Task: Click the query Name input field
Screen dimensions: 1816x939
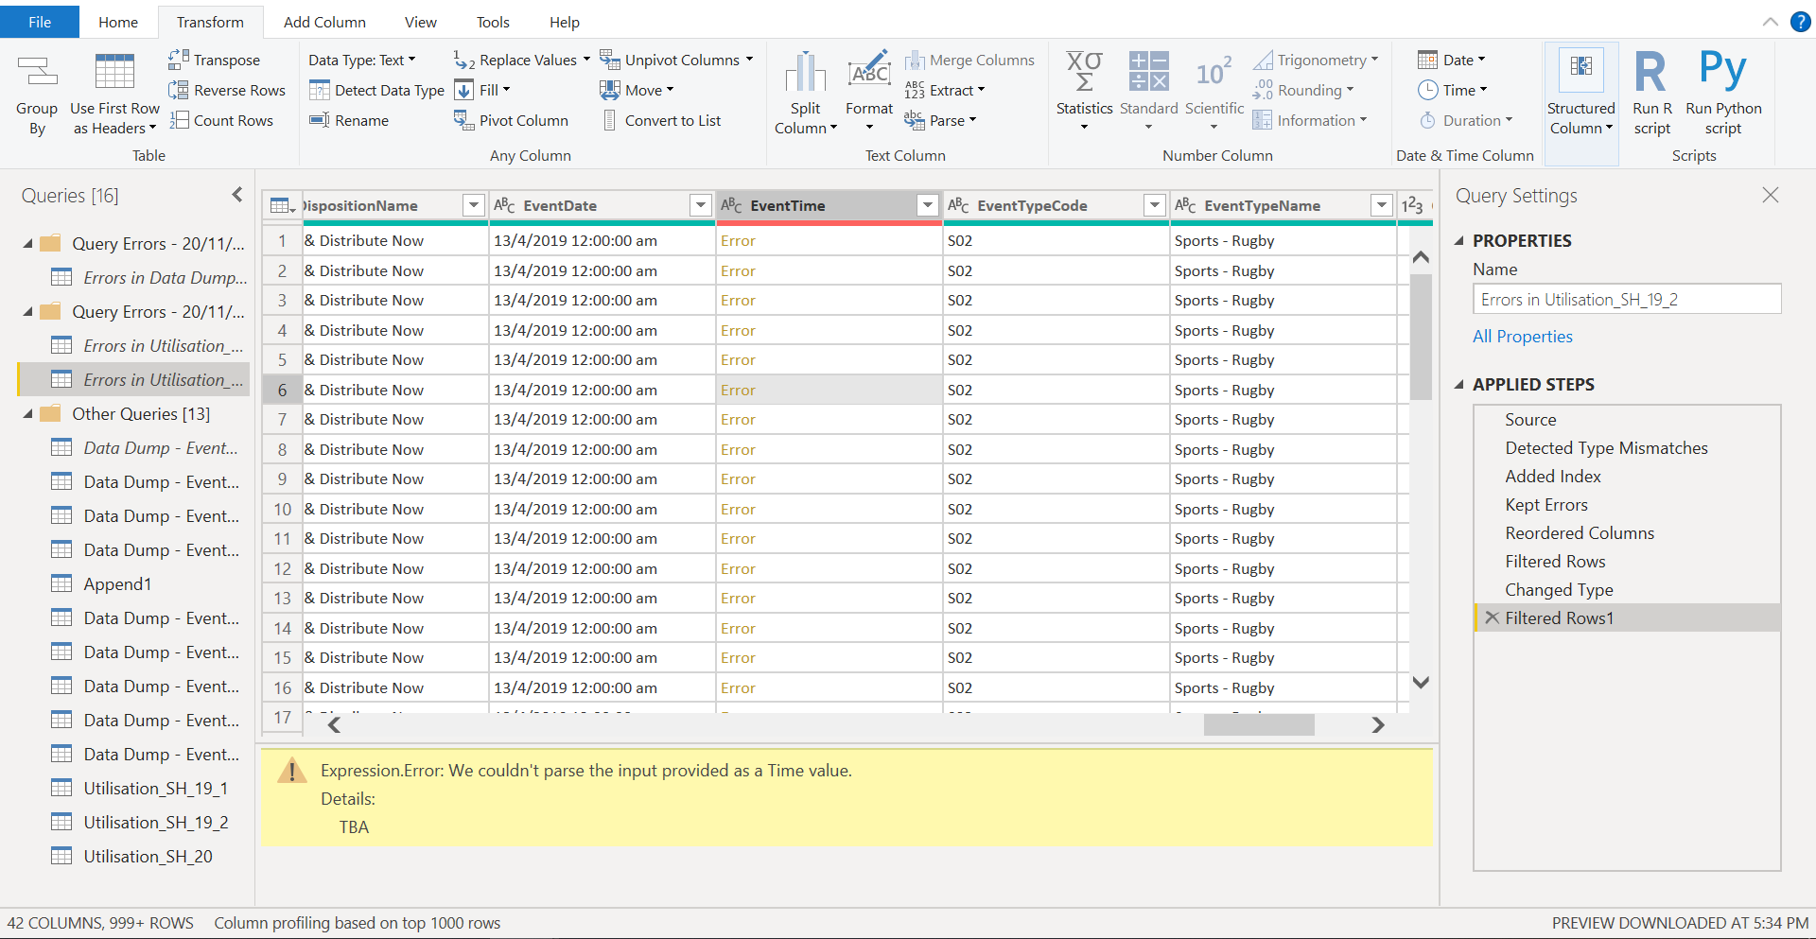Action: 1626,300
